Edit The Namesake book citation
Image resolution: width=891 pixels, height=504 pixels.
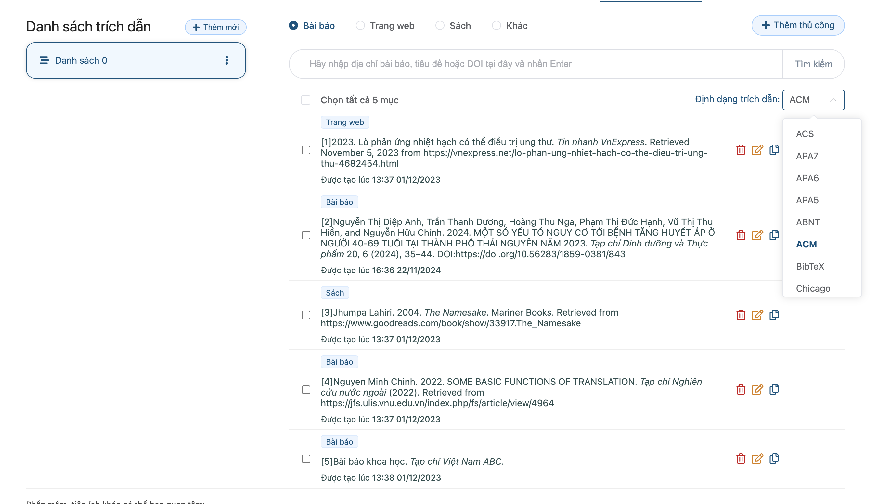(757, 315)
